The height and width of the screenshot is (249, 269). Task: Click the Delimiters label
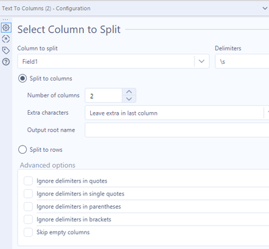pyautogui.click(x=228, y=48)
